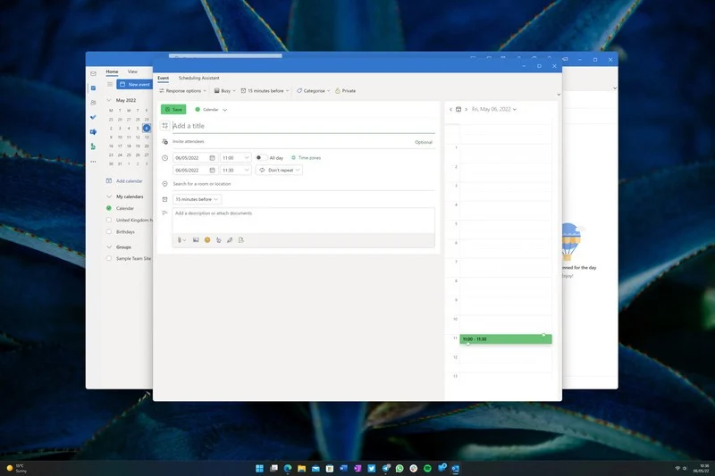Viewport: 715px width, 476px height.
Task: Click the green 11:00 - 11:30 event block
Action: click(x=505, y=339)
